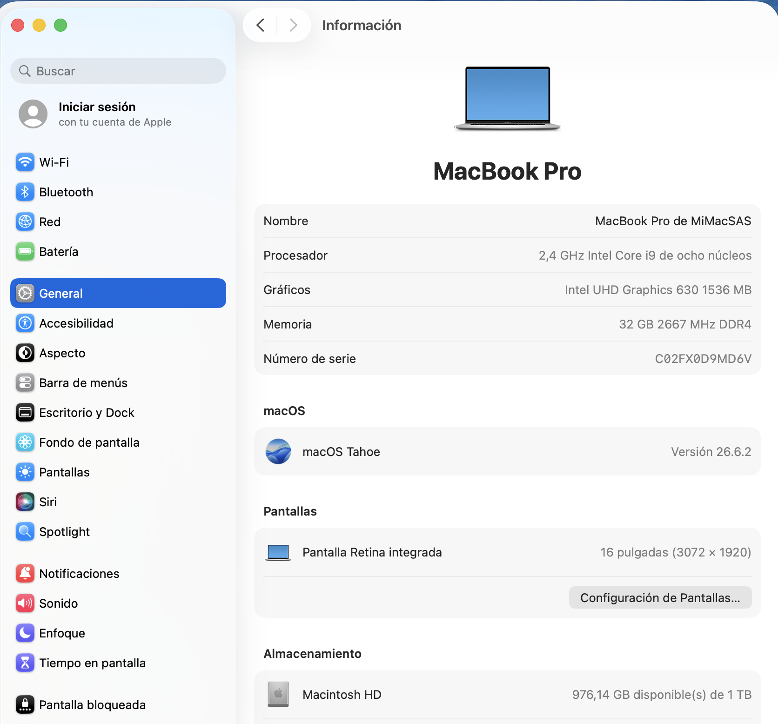The image size is (778, 724).
Task: Open the Sonido speaker icon
Action: [25, 603]
